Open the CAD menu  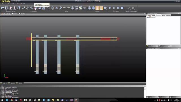point(8,4)
